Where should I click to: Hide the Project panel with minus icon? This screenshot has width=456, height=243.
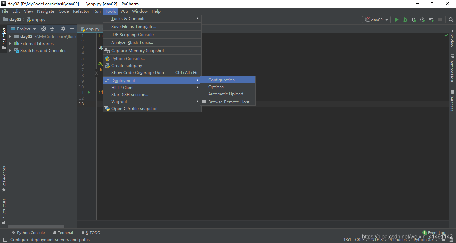(x=72, y=29)
